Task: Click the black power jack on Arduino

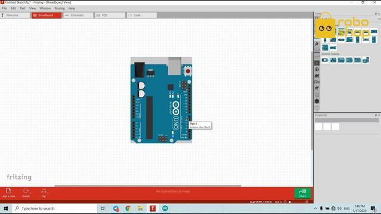Action: coord(139,70)
